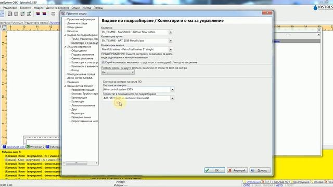
Task: Click the edit sheet pencil toolbar icon
Action: point(22,14)
